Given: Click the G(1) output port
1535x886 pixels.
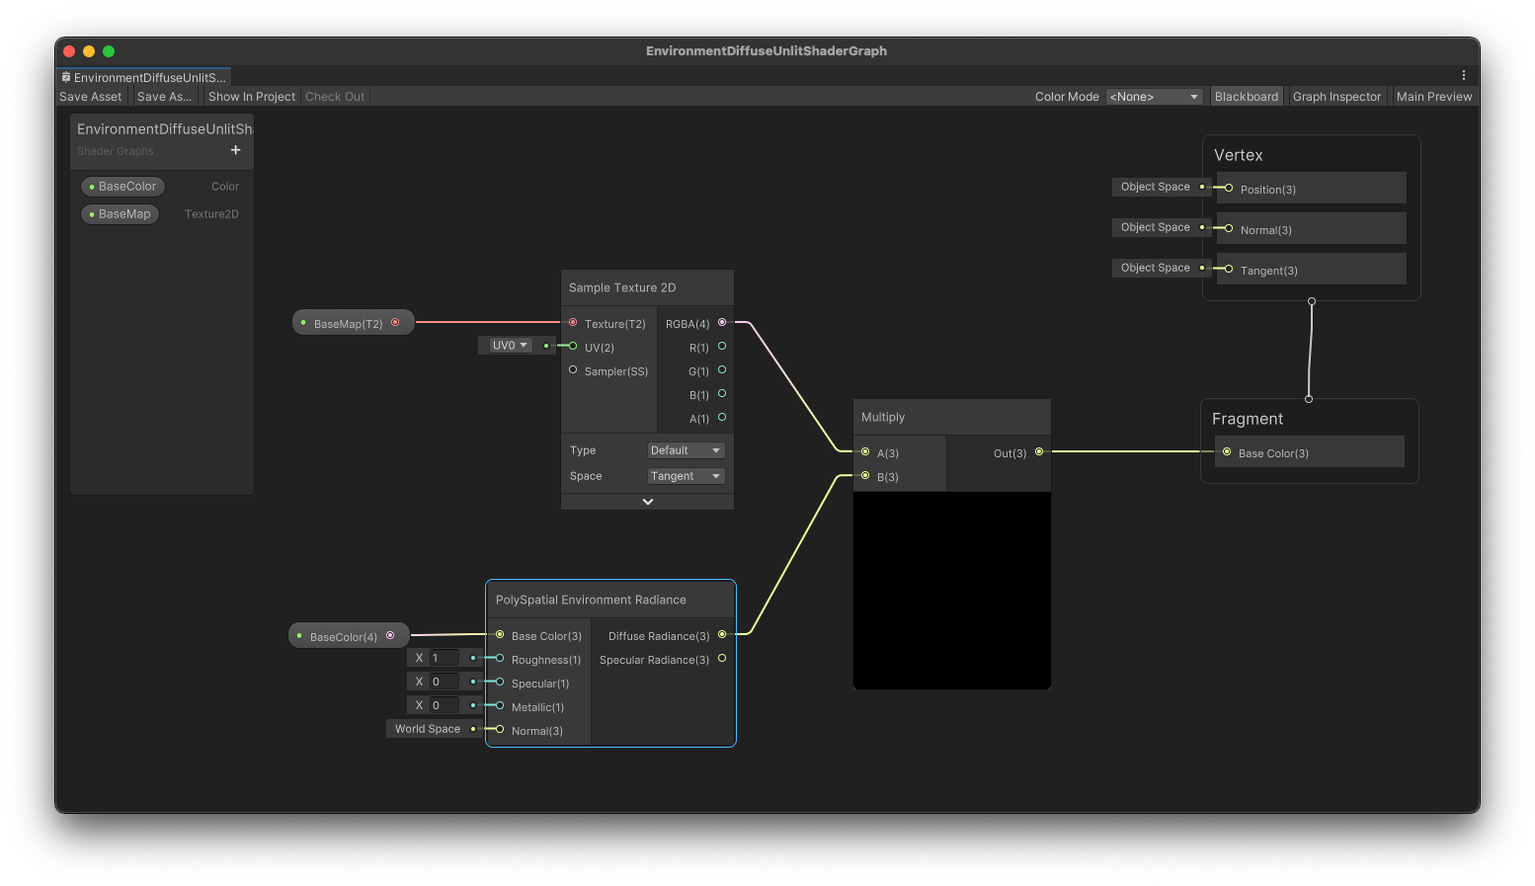Looking at the screenshot, I should coord(722,369).
